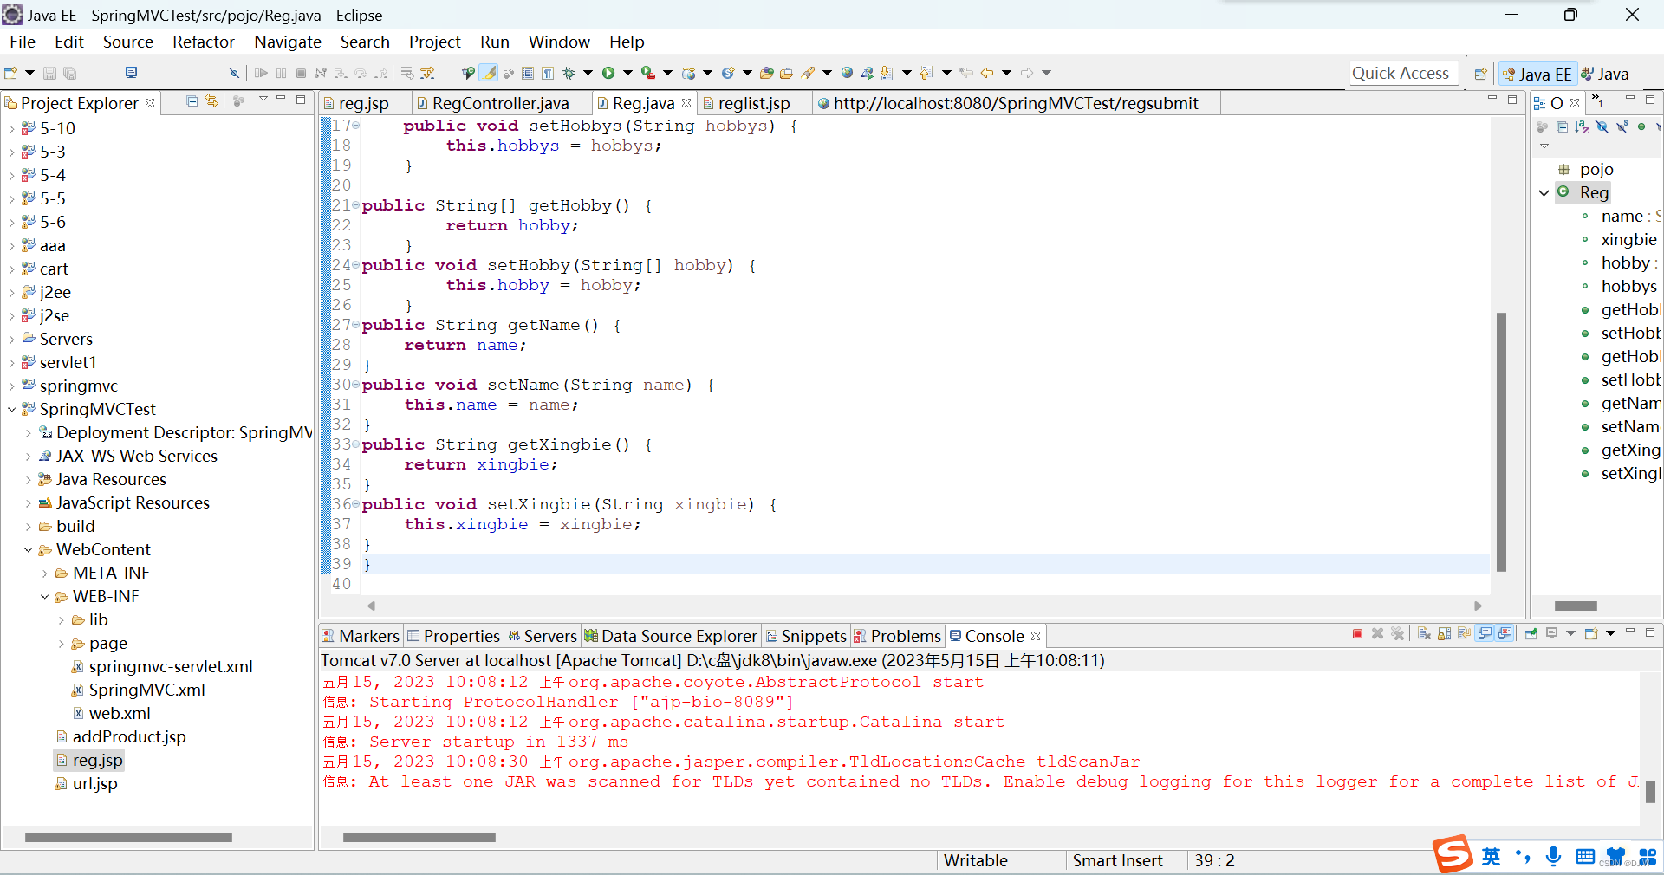This screenshot has width=1664, height=875.
Task: Expand the Java Resources node
Action: (28, 480)
